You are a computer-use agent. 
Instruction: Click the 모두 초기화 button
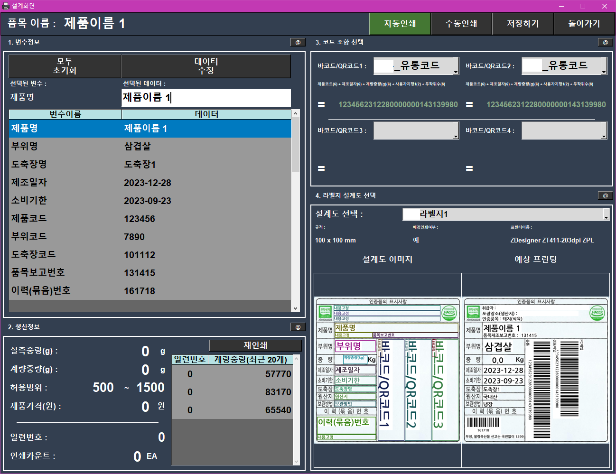65,66
